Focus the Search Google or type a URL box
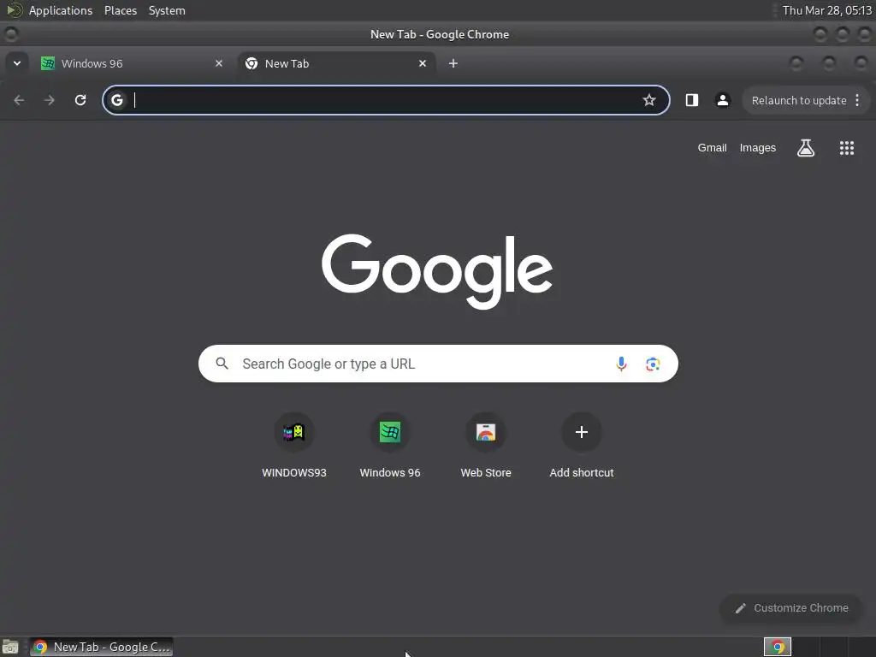 click(438, 364)
